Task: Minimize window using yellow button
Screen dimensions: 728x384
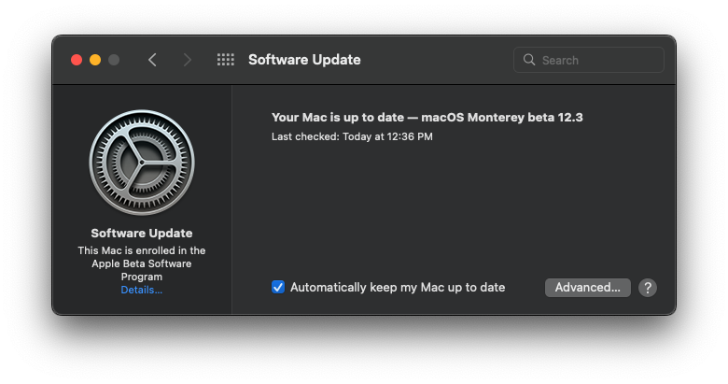Action: tap(95, 60)
